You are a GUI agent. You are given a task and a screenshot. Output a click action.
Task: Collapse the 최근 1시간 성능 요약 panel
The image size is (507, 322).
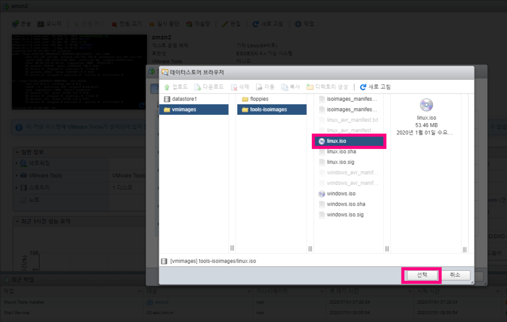(17, 221)
